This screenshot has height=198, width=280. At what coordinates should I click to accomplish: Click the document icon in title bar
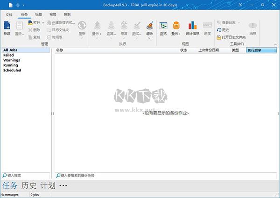pos(11,5)
